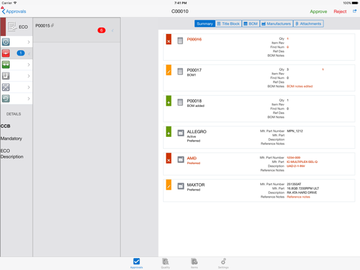The height and width of the screenshot is (270, 360).
Task: Open the teal history clock icon
Action: tap(6, 98)
